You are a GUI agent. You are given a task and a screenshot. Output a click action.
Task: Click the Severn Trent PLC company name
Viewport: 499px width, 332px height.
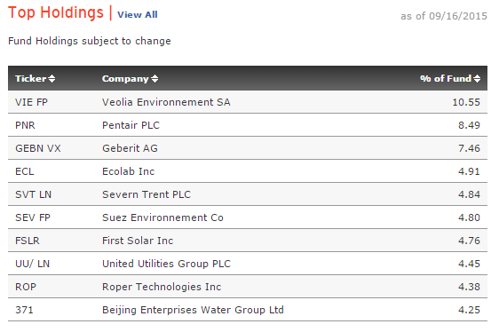(x=147, y=194)
